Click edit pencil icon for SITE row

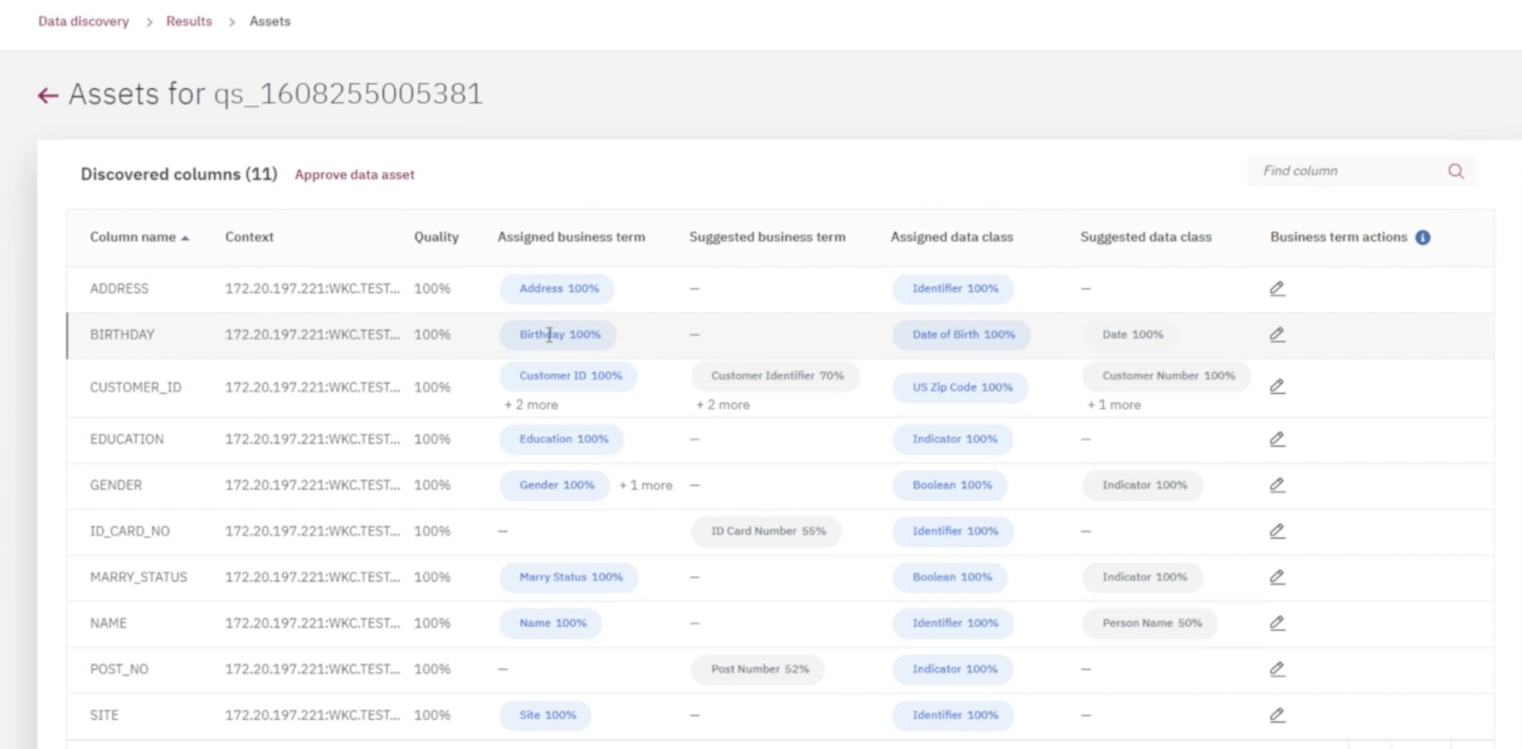[x=1277, y=714]
